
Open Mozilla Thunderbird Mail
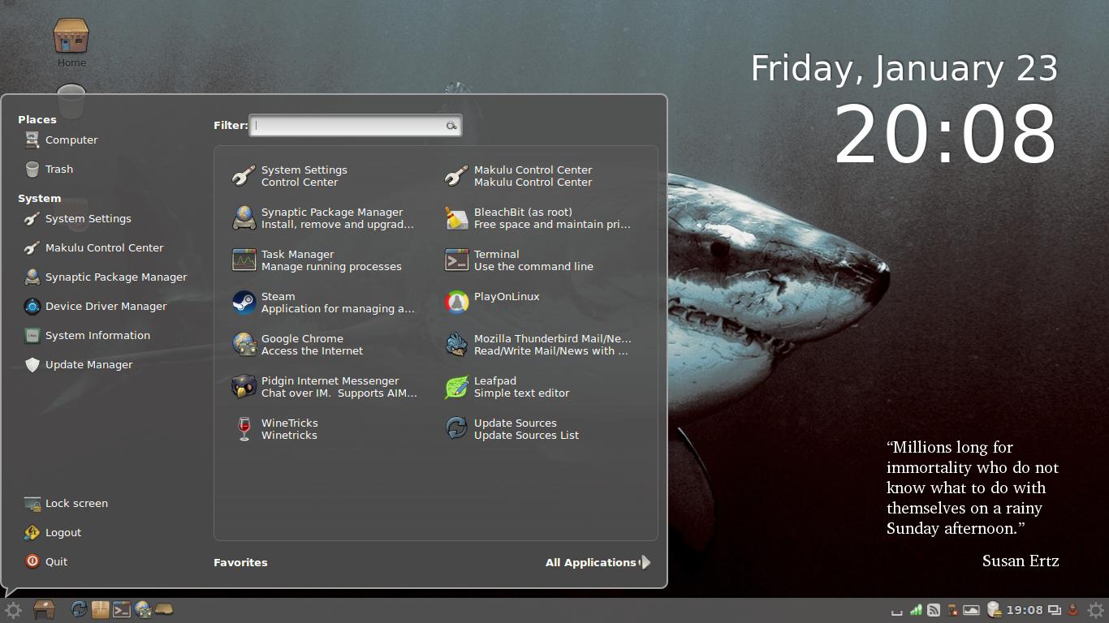coord(536,345)
